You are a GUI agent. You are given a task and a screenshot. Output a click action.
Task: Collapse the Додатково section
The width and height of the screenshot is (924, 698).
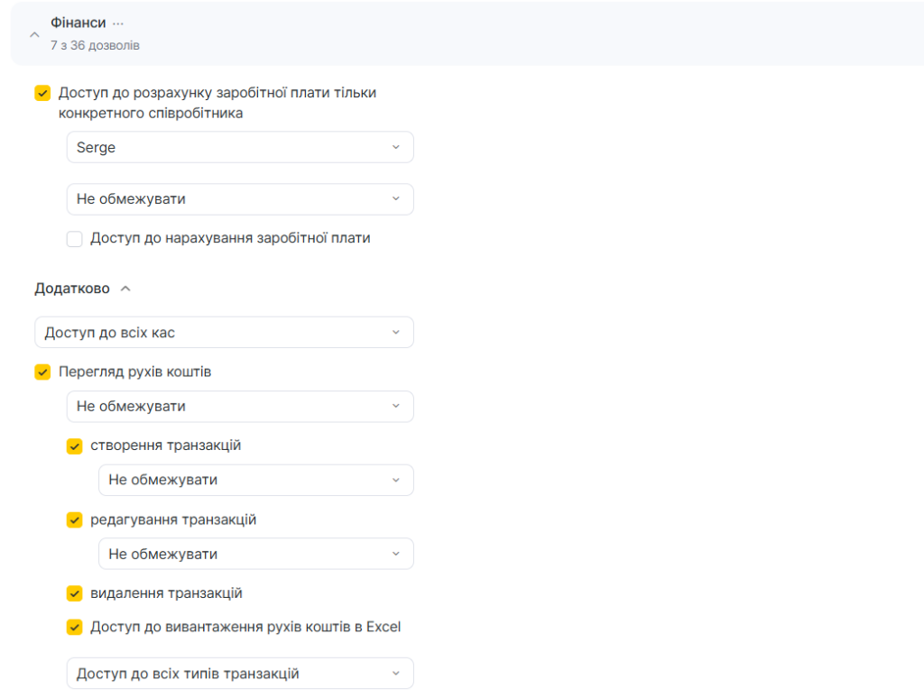125,289
